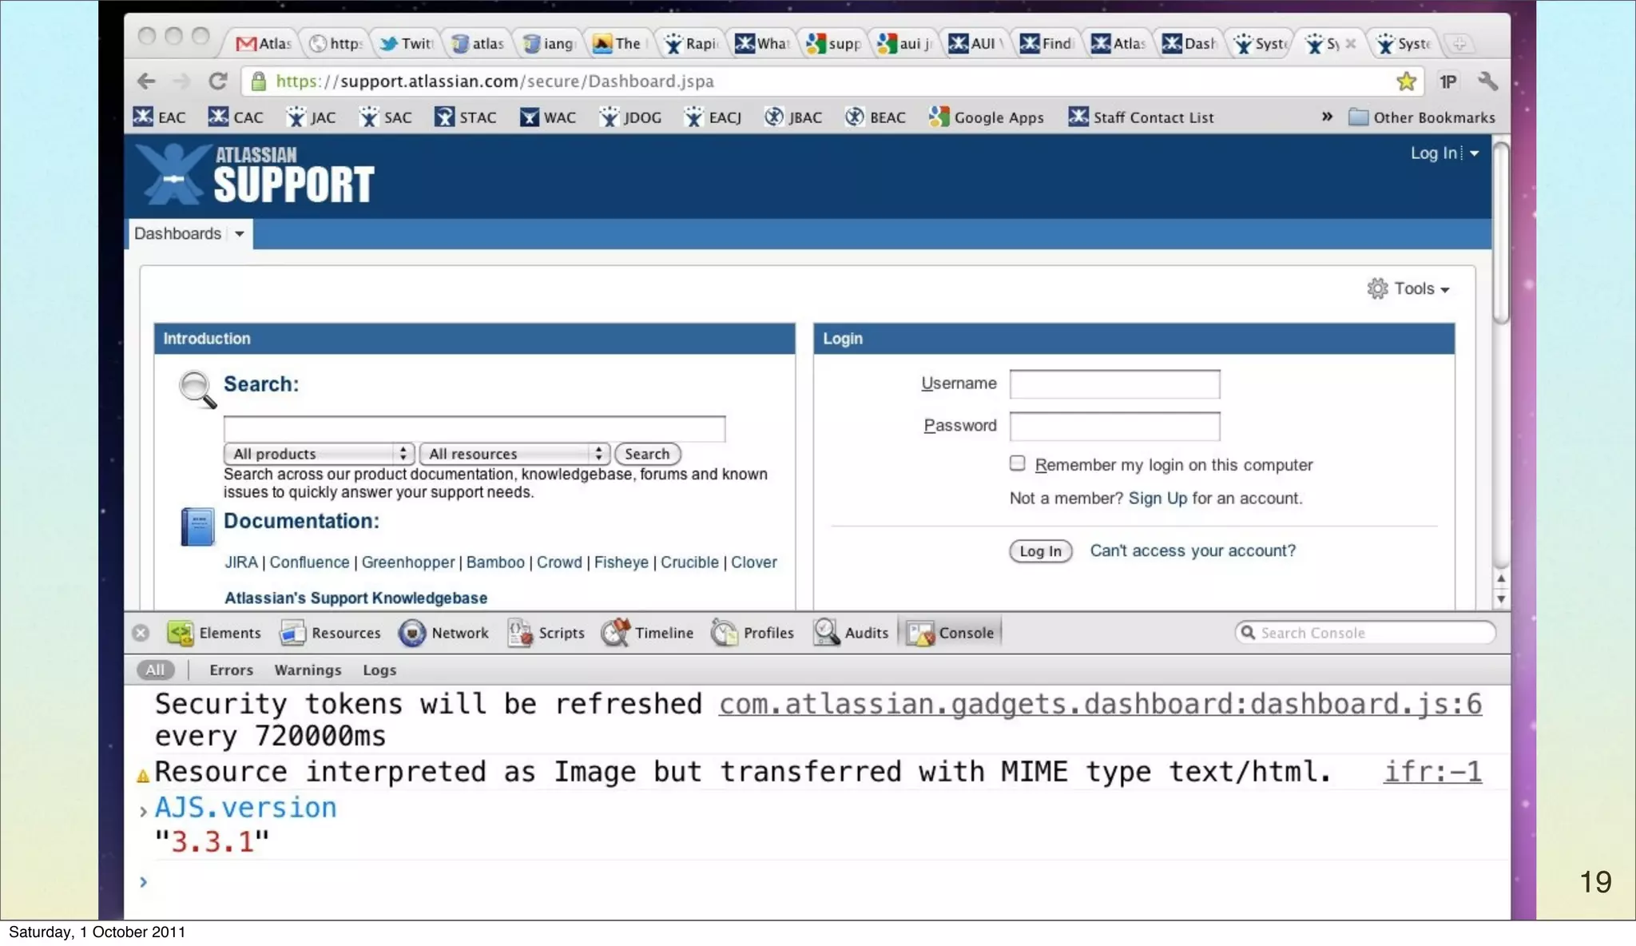The image size is (1636, 946).
Task: Open the All resources dropdown
Action: pyautogui.click(x=514, y=454)
